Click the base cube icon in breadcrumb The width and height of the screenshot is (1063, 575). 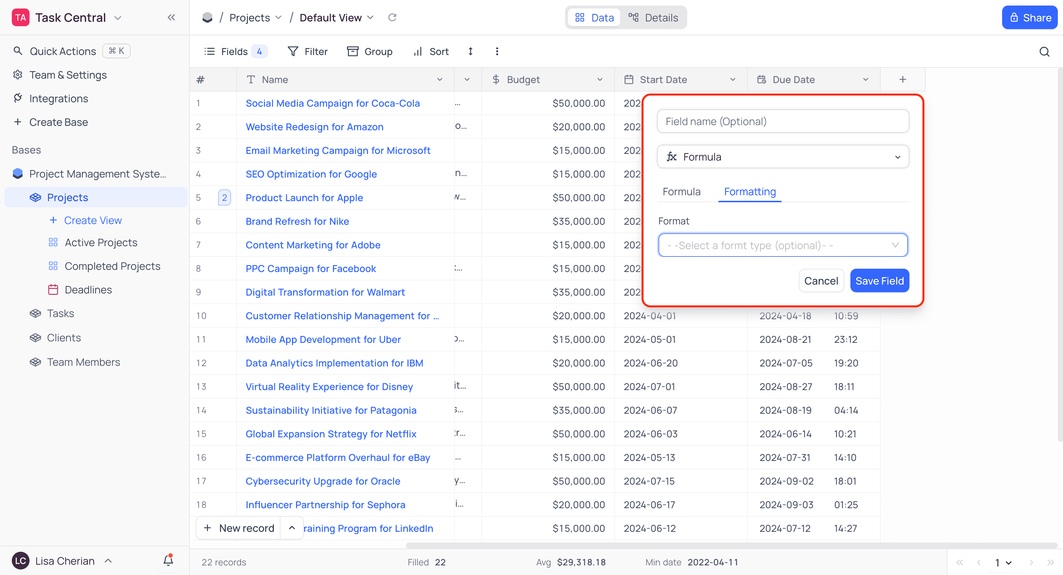[x=207, y=17]
